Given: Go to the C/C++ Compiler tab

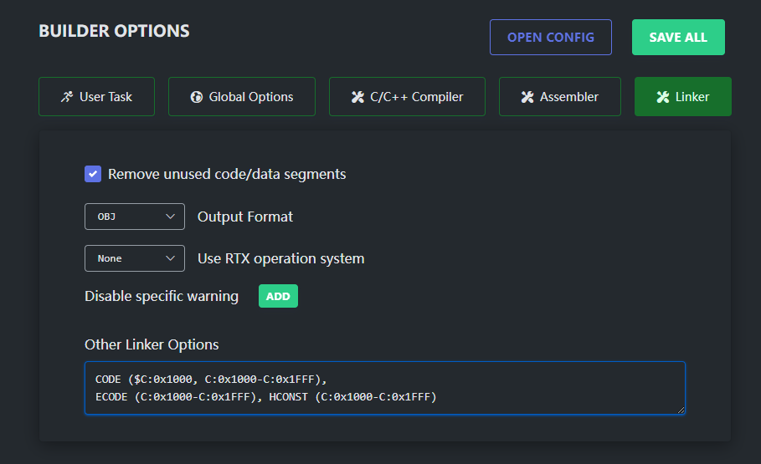Looking at the screenshot, I should [416, 97].
